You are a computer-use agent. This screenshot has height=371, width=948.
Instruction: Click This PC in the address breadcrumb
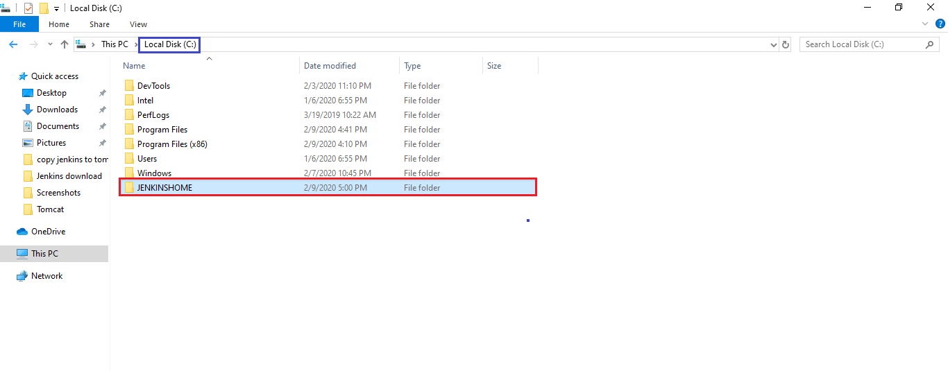[x=115, y=44]
